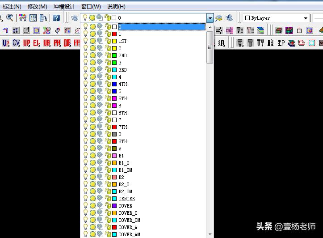Open the 标注(N) menu

[x=12, y=7]
